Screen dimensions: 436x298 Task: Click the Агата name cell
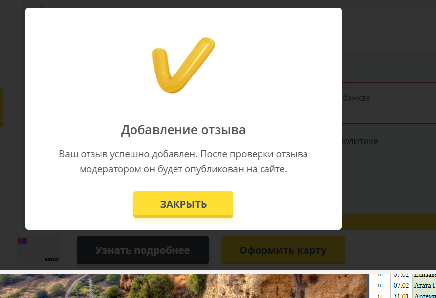[x=424, y=285]
